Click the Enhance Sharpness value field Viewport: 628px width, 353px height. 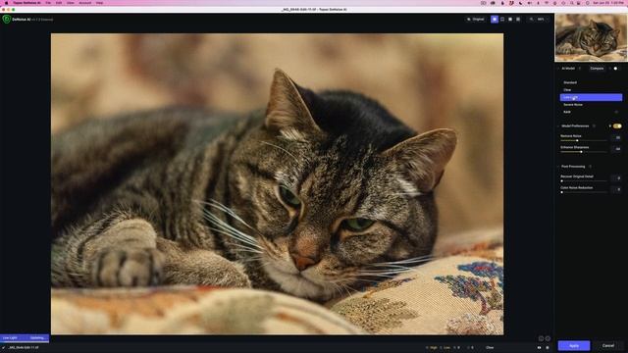tap(617, 149)
